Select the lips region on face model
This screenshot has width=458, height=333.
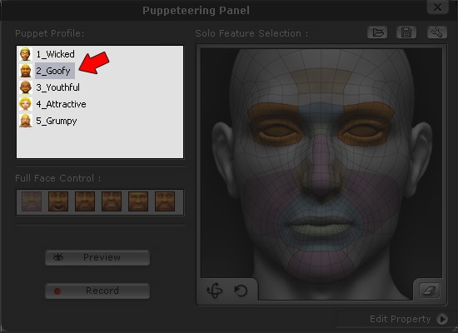tap(321, 226)
